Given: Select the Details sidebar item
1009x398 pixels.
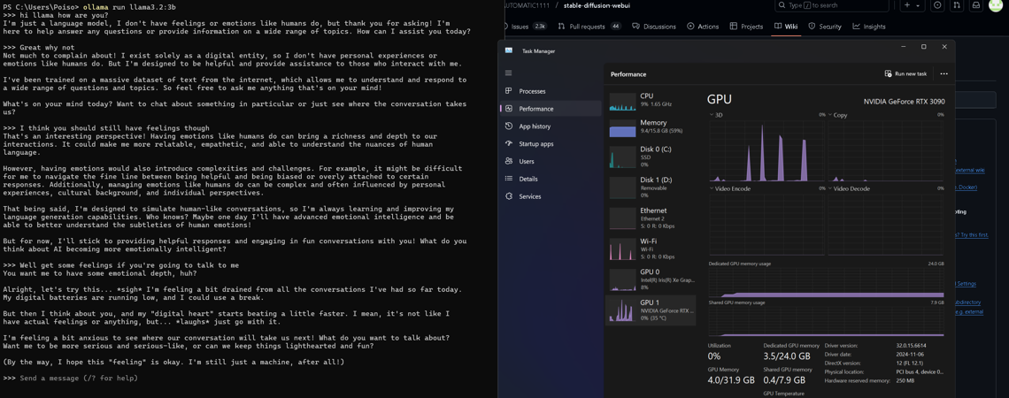Looking at the screenshot, I should pos(528,179).
